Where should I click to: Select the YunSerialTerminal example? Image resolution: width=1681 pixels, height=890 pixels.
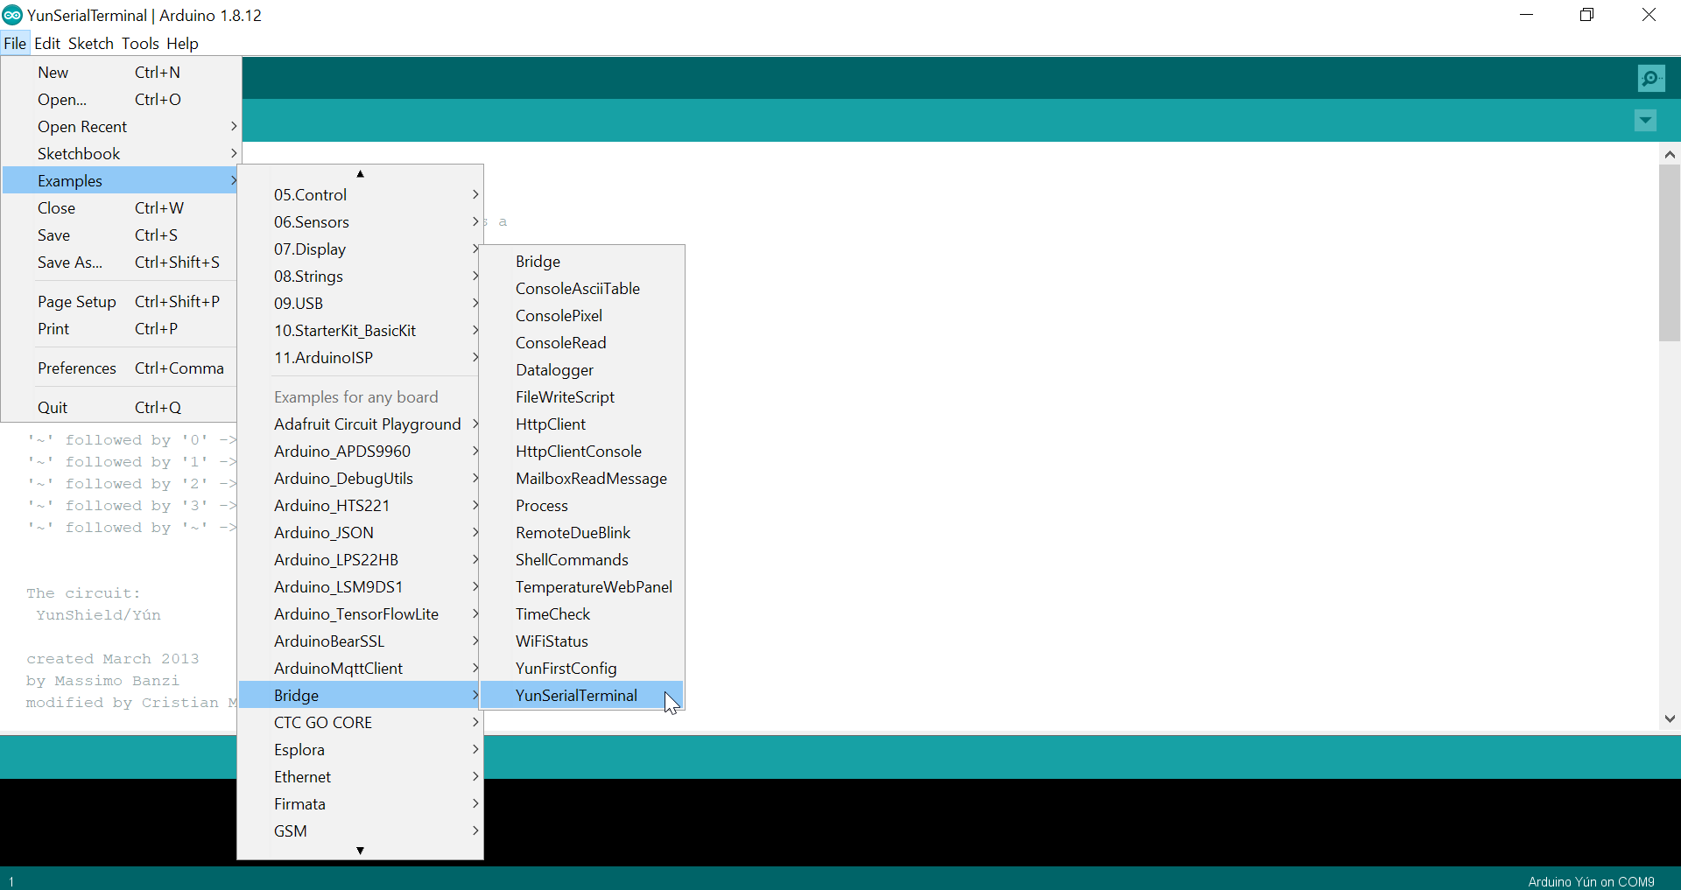[x=576, y=696]
